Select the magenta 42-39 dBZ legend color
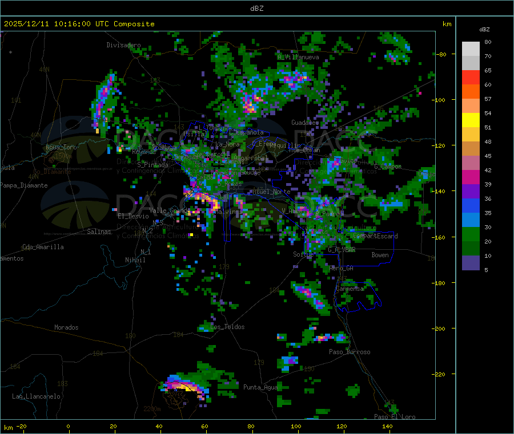This screenshot has width=514, height=434. [x=471, y=177]
